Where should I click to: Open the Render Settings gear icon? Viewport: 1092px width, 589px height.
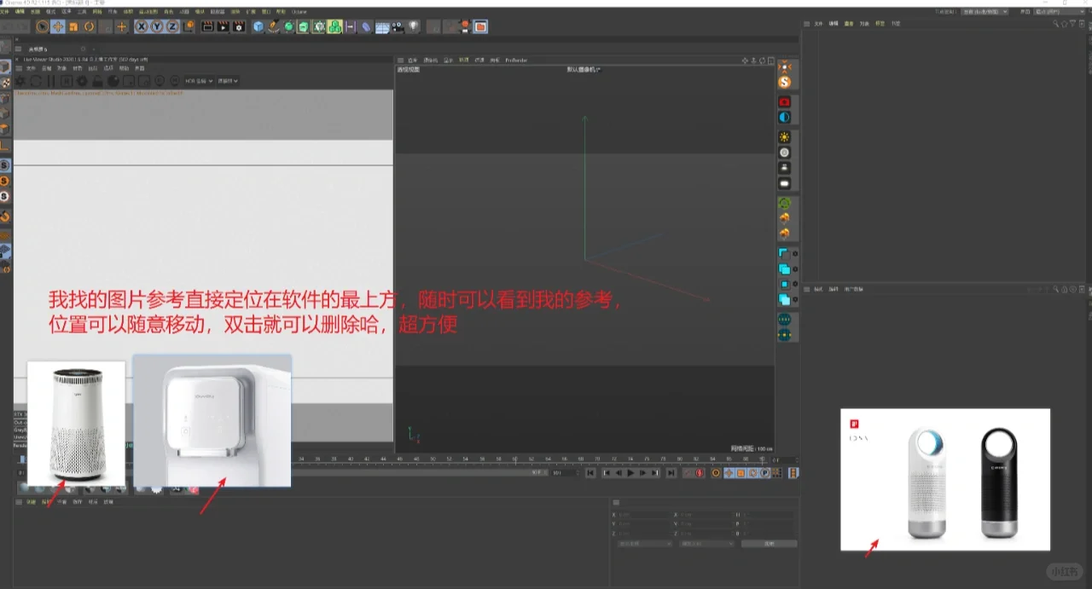(x=237, y=26)
